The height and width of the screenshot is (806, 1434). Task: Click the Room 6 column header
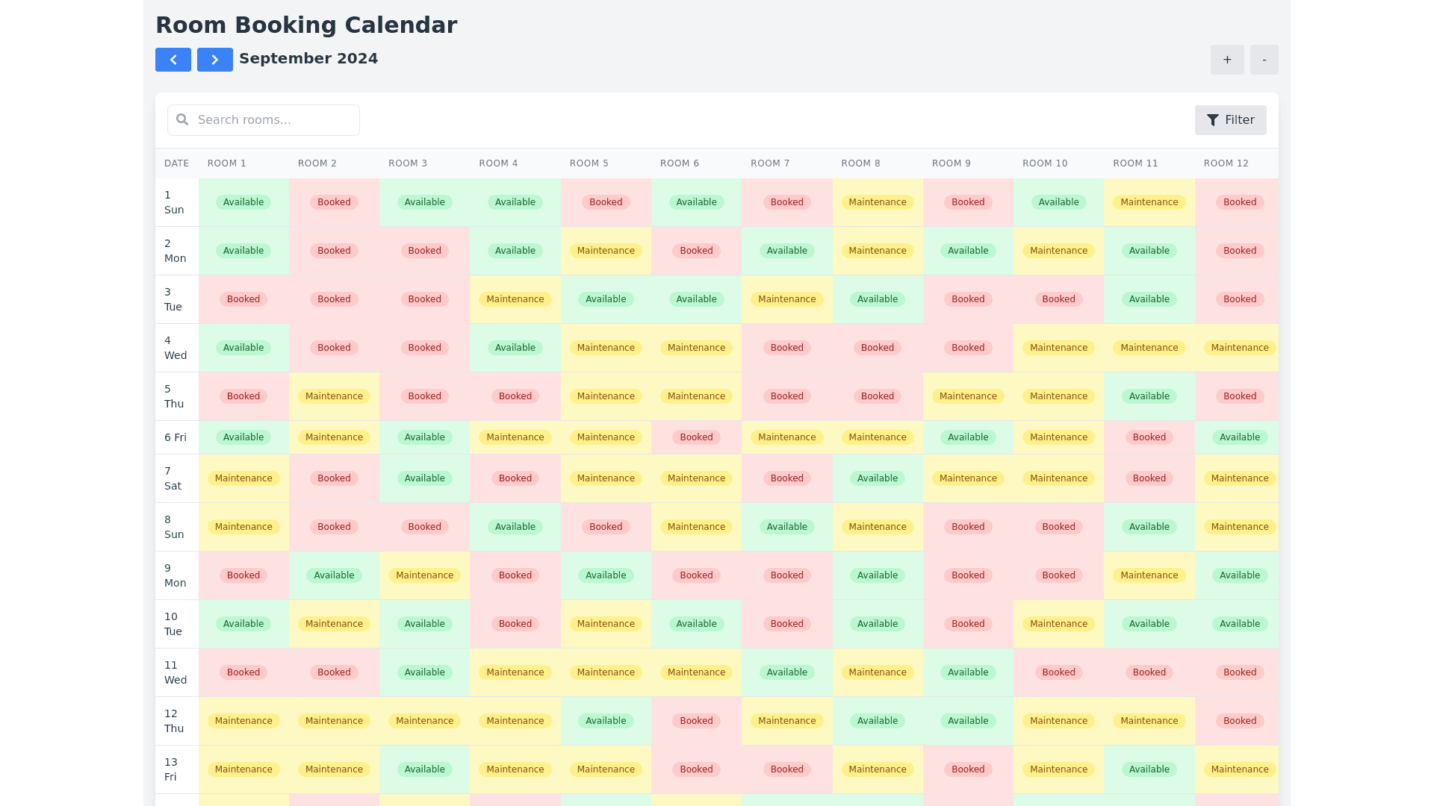pyautogui.click(x=680, y=163)
